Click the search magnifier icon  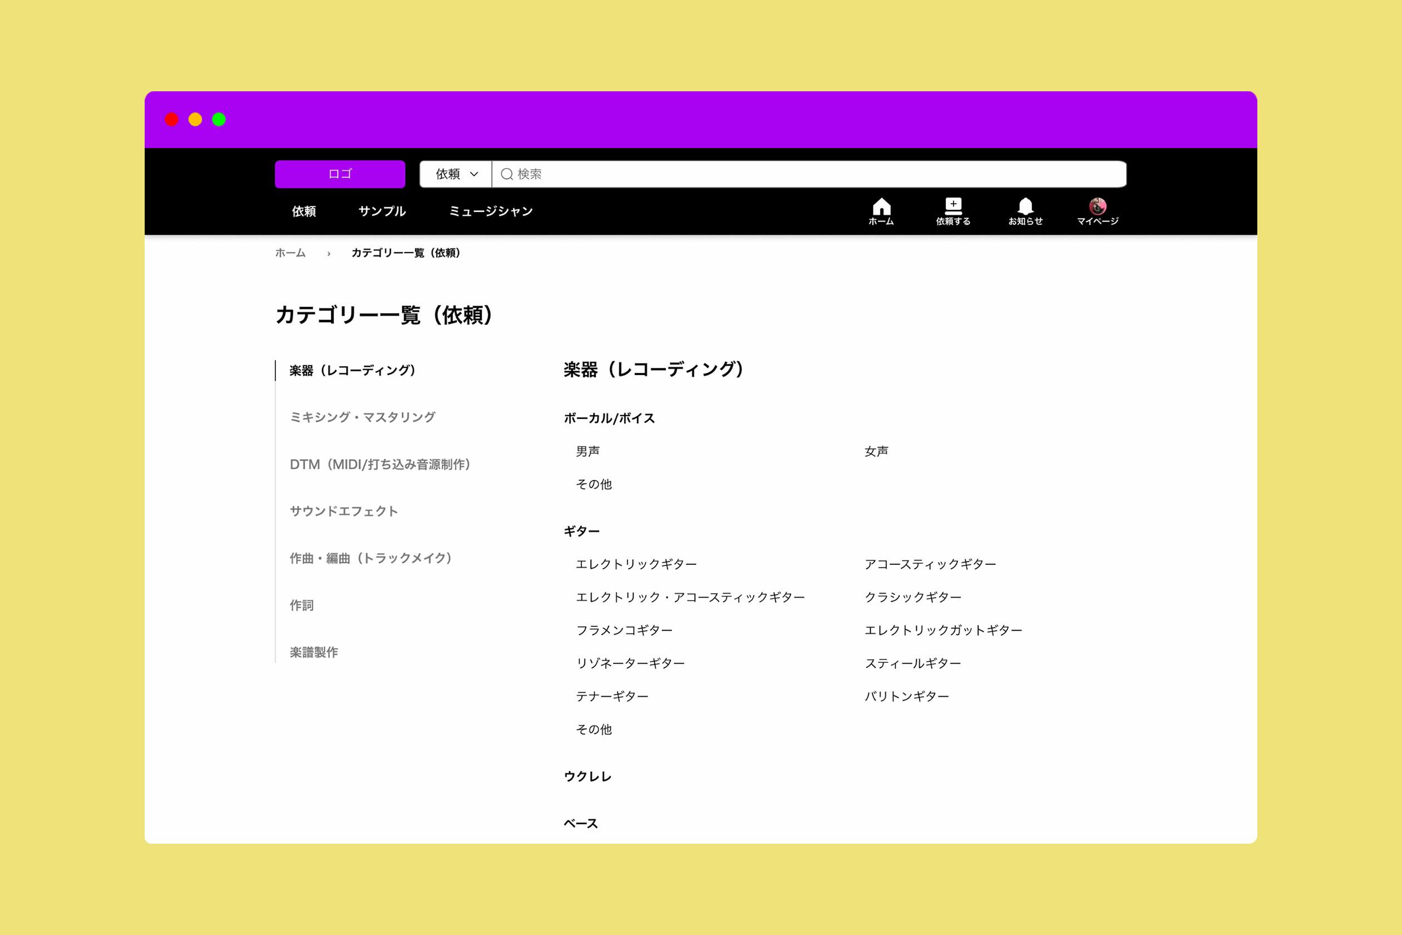click(x=507, y=174)
